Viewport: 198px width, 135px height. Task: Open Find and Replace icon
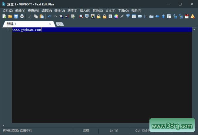pos(67,16)
